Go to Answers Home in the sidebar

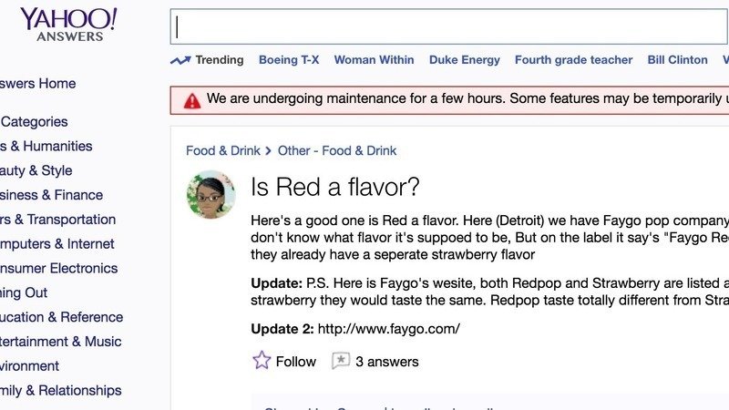click(37, 84)
